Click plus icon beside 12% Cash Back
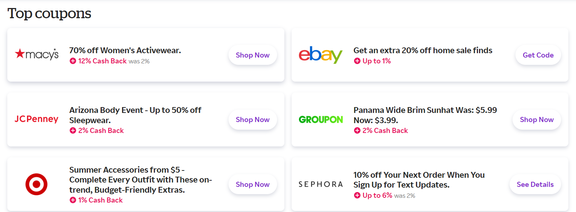The height and width of the screenshot is (212, 576). pos(73,61)
